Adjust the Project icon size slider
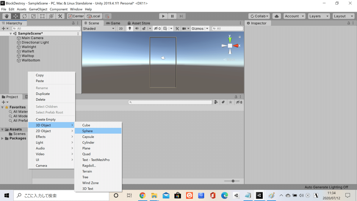The height and width of the screenshot is (201, 357). [x=232, y=181]
